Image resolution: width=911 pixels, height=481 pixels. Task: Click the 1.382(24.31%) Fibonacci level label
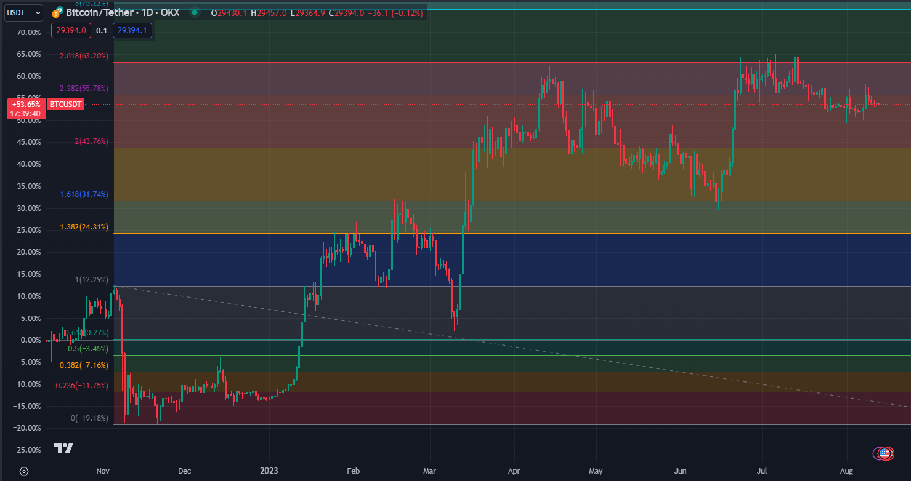(x=84, y=227)
